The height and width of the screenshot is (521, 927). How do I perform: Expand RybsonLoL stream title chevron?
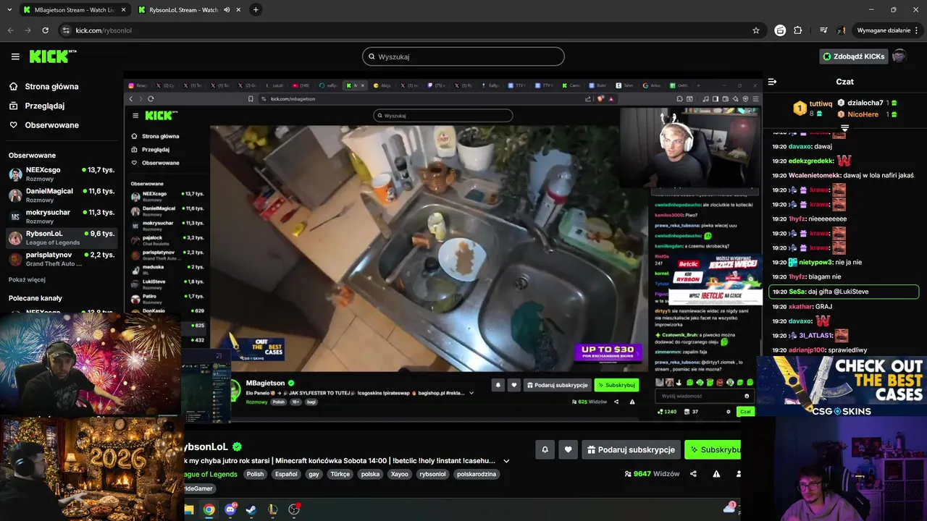click(506, 461)
